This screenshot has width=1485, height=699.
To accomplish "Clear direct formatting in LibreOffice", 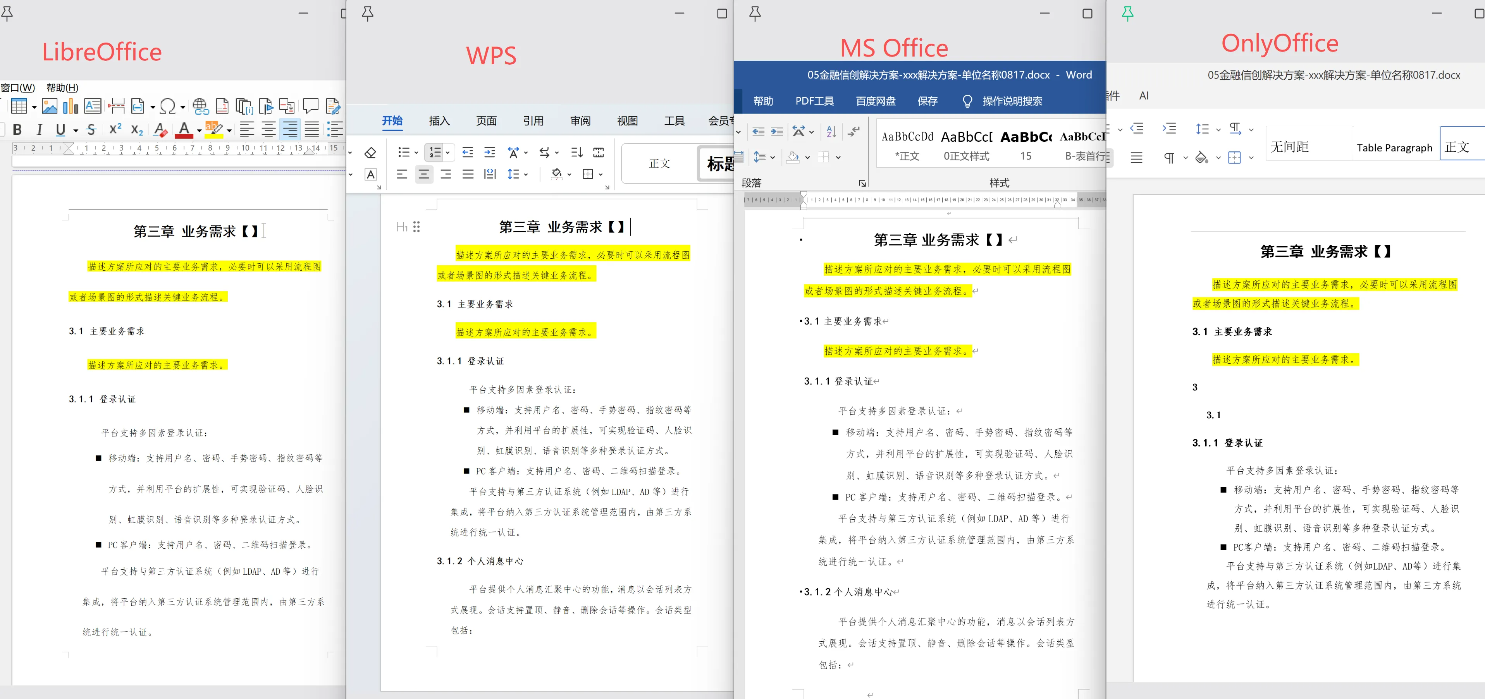I will [161, 130].
